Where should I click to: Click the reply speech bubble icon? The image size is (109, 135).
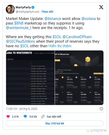point(25,117)
